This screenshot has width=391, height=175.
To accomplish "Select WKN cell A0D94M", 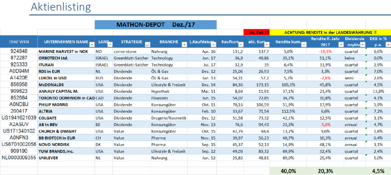I will tap(19, 71).
